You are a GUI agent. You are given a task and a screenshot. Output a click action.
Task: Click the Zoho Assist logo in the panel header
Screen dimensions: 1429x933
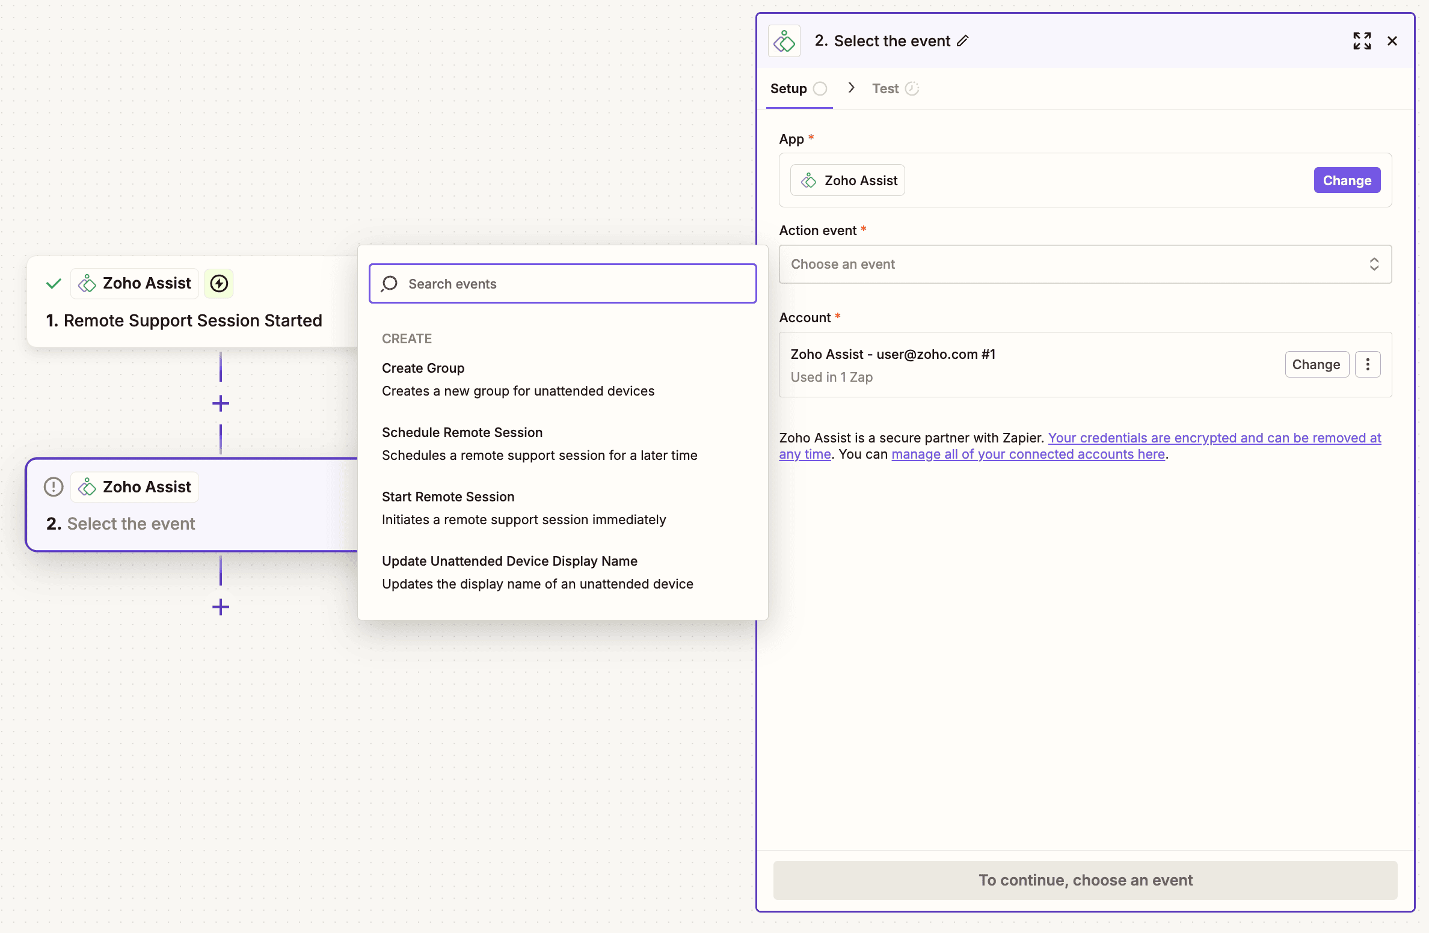(784, 41)
